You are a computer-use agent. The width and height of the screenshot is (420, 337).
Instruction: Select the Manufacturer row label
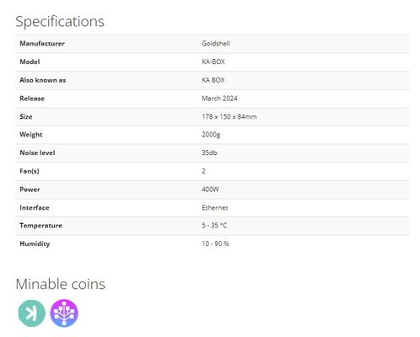(42, 44)
